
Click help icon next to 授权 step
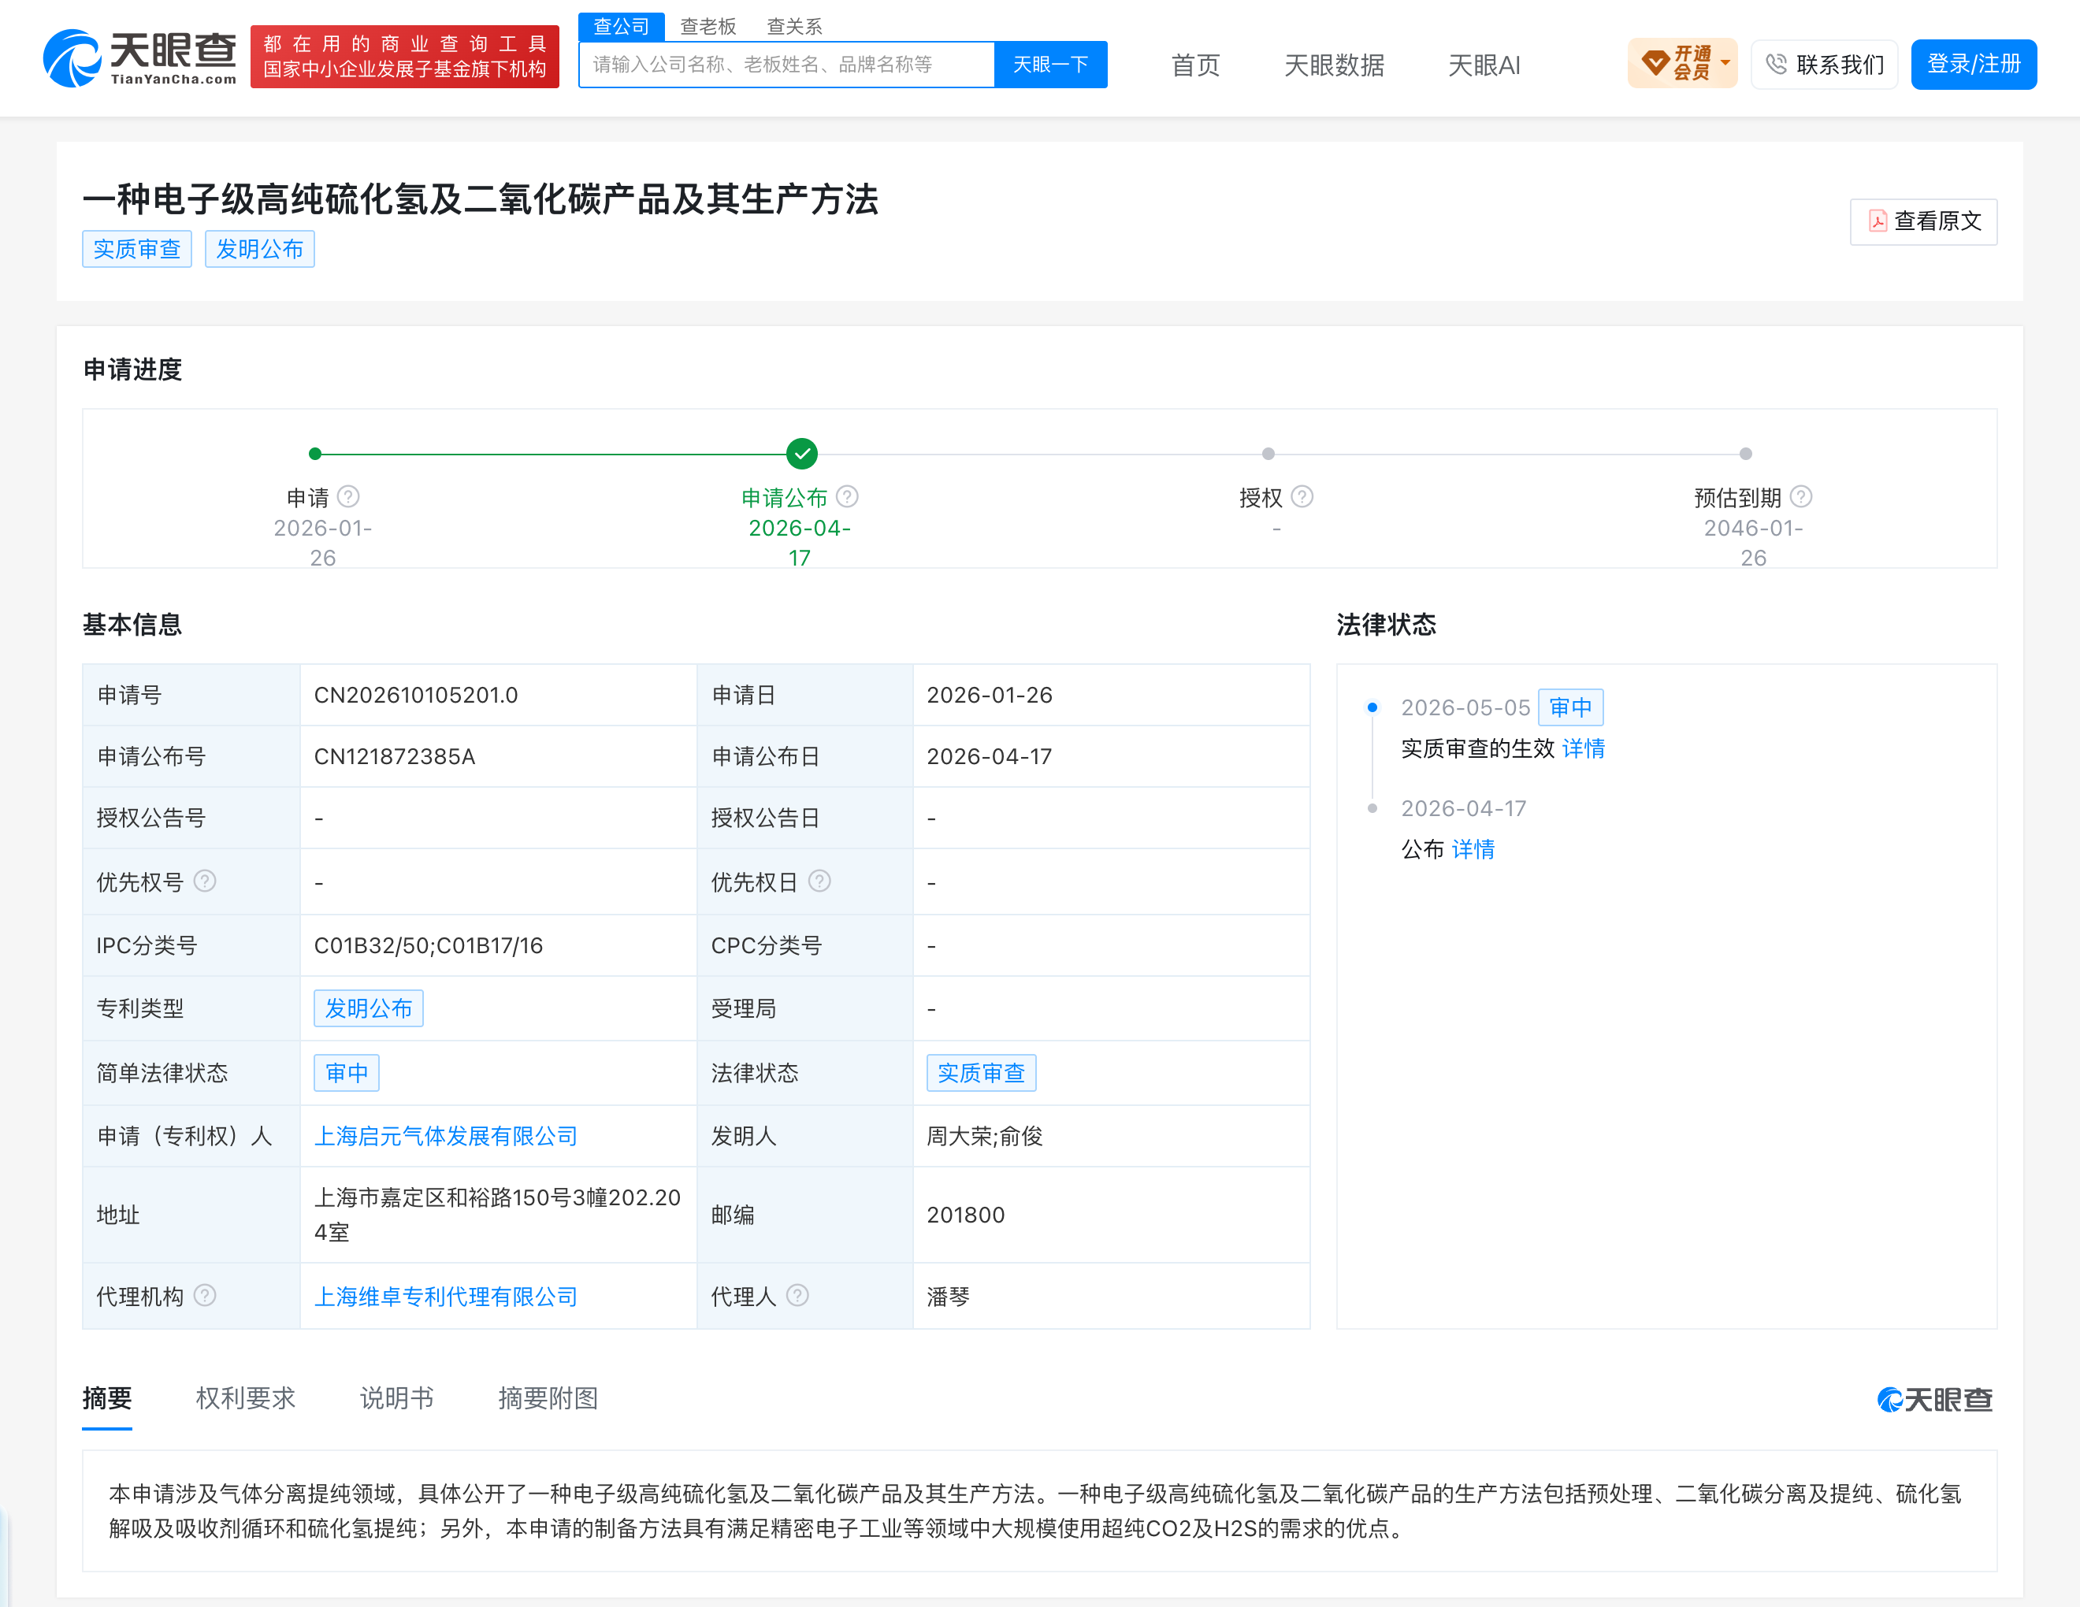pyautogui.click(x=1302, y=497)
